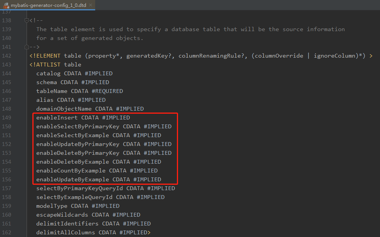Screen dimensions: 380x237
Task: Click the 'tableName' attribute name
Action: (x=52, y=91)
